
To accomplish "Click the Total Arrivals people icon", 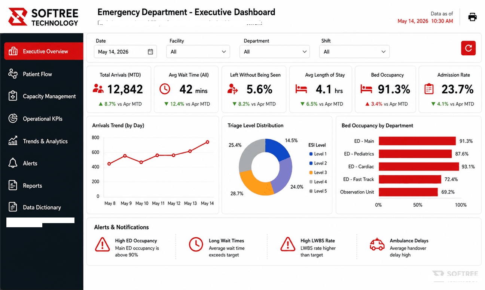I will point(98,89).
